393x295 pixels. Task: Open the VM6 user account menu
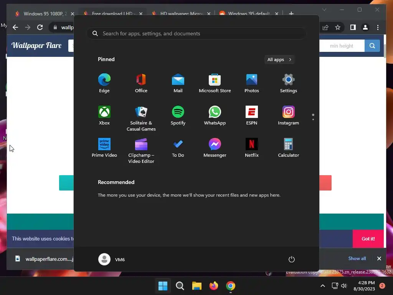[x=112, y=259]
